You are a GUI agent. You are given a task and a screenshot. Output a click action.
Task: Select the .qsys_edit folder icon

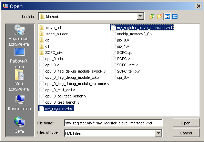click(x=41, y=28)
